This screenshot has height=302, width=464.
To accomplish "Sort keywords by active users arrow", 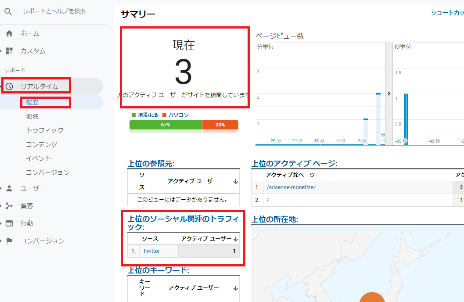I will coord(236,288).
